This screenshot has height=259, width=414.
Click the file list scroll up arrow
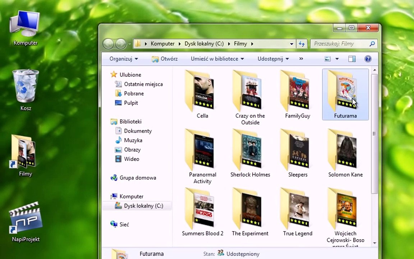374,70
